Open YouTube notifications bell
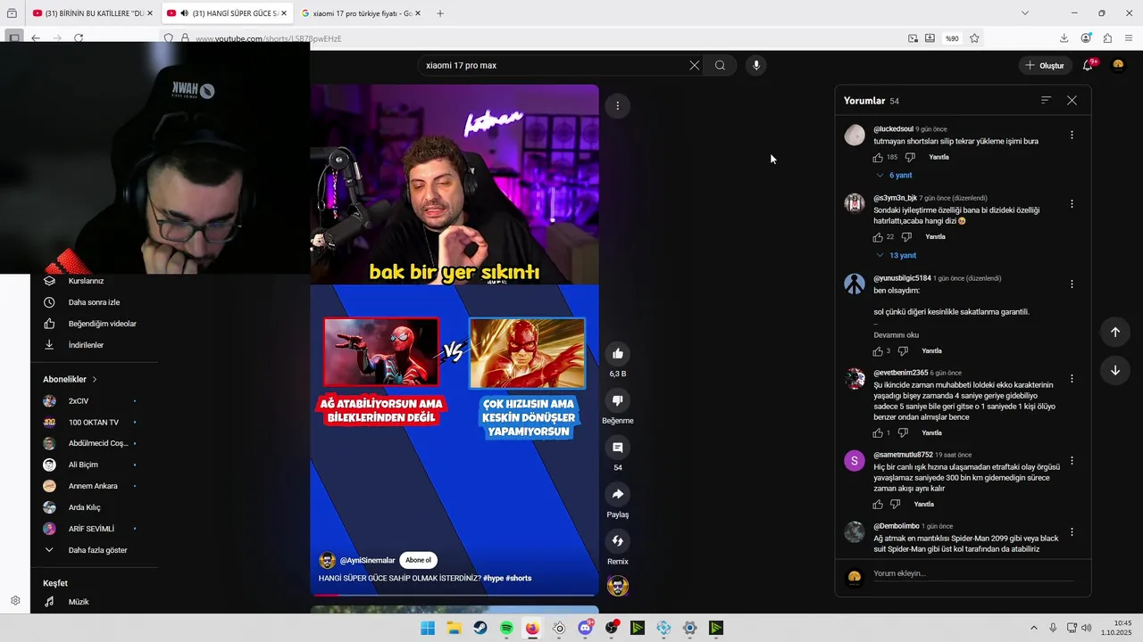The width and height of the screenshot is (1143, 642). coord(1088,65)
